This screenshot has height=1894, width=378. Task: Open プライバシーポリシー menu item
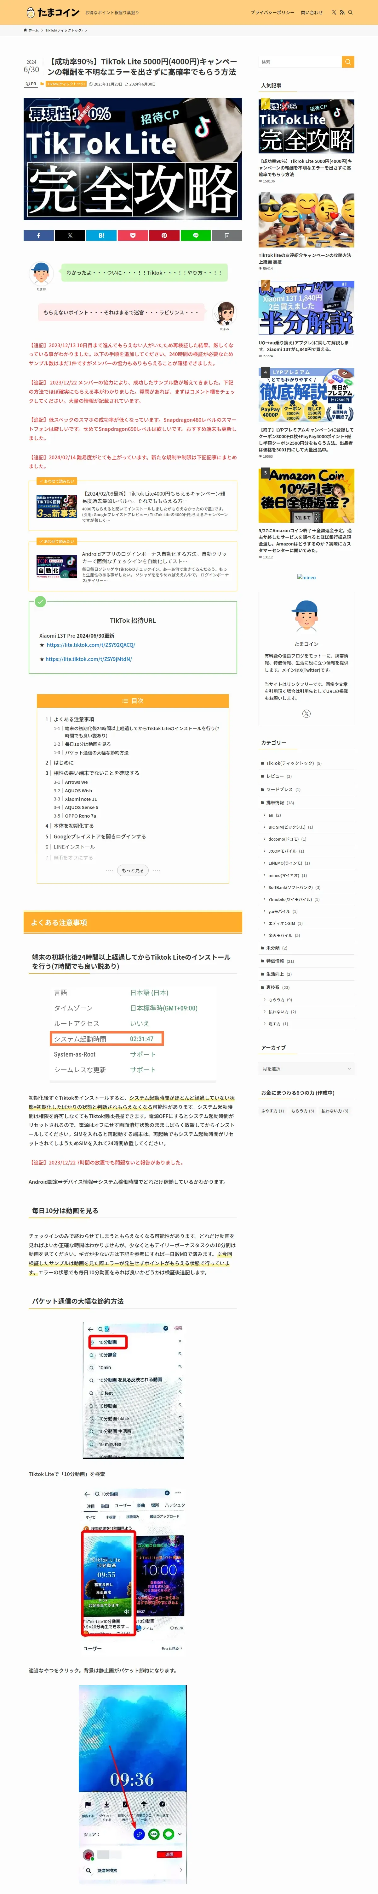272,13
